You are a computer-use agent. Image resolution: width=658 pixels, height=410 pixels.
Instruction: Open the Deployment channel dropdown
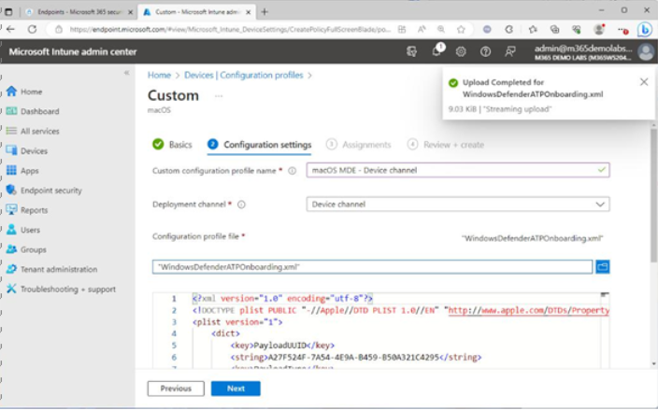pos(458,205)
